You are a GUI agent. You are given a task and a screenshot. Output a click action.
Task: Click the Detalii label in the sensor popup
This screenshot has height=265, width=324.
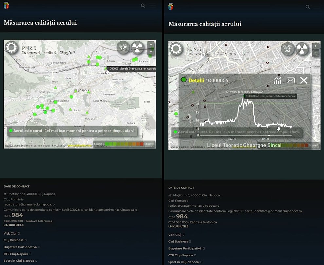[196, 80]
